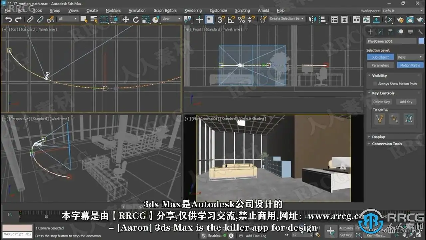Activate the Select and Rotate tool
Screen dimensions: 426x240
[136, 19]
